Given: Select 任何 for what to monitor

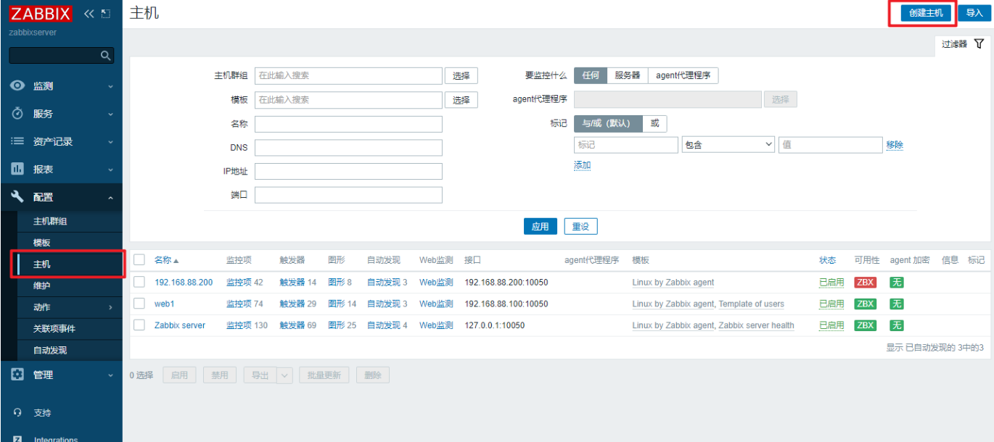Looking at the screenshot, I should (591, 75).
